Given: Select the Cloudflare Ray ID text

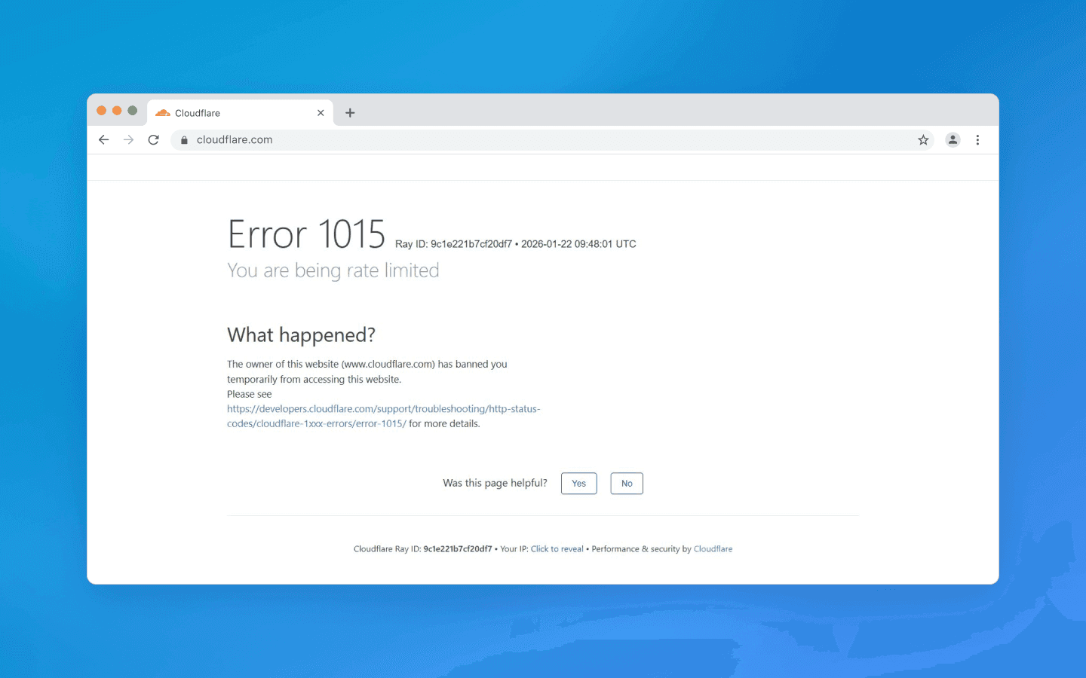Looking at the screenshot, I should [459, 548].
